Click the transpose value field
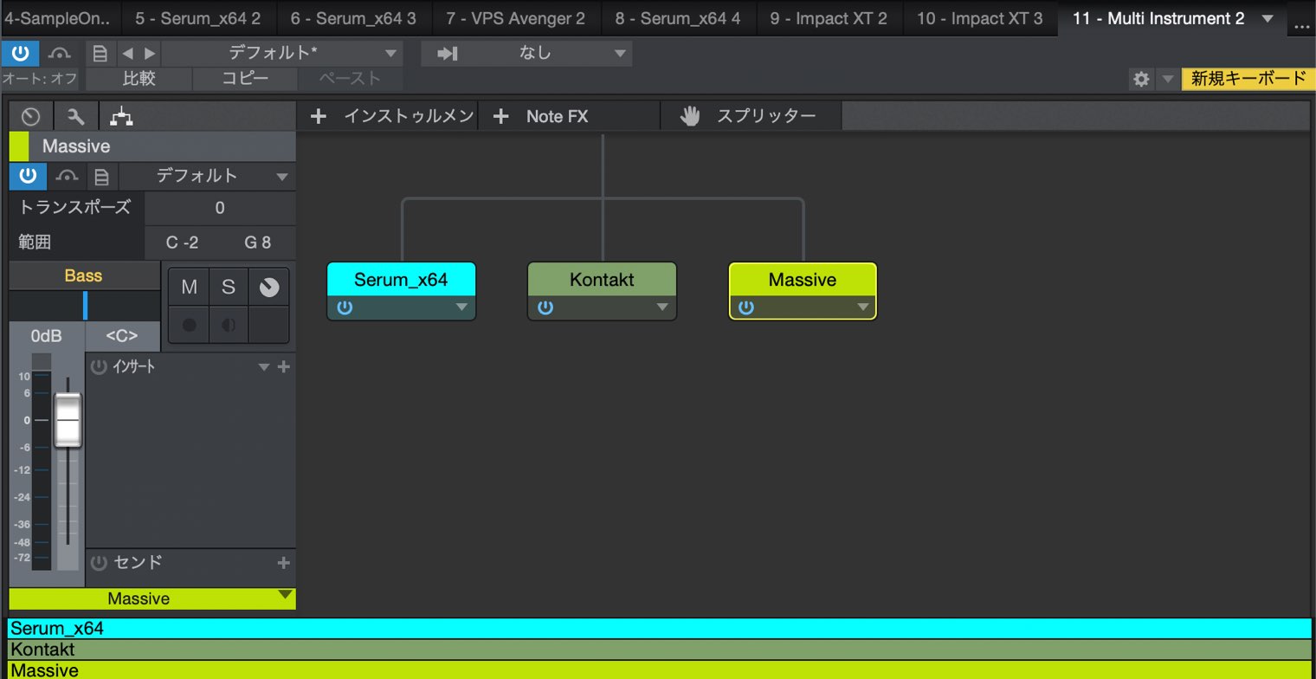Viewport: 1316px width, 679px height. (x=220, y=208)
